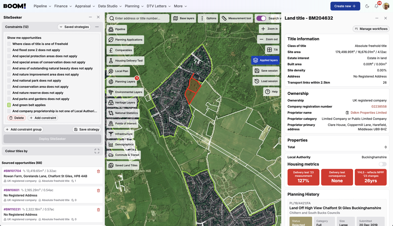
Task: Add constraint to group
Action: (x=43, y=118)
